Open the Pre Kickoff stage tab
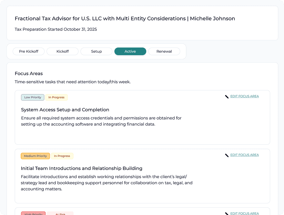 click(x=28, y=51)
